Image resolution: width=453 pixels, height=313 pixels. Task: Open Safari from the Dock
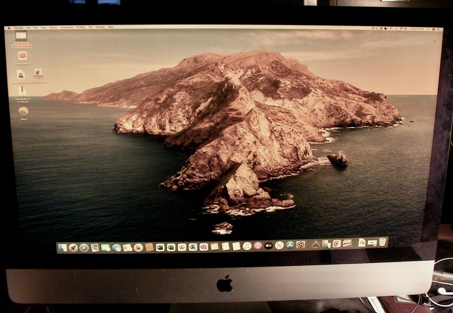coord(83,246)
